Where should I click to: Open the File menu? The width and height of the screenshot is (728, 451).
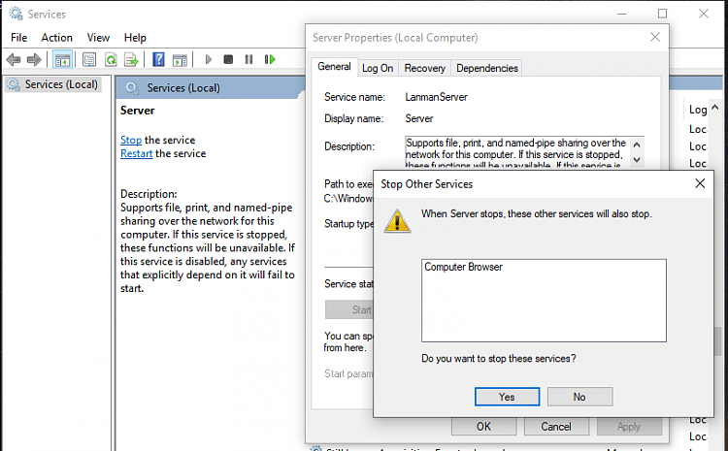[x=19, y=38]
